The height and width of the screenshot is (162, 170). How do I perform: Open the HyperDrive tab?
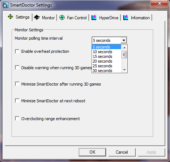tap(105, 18)
